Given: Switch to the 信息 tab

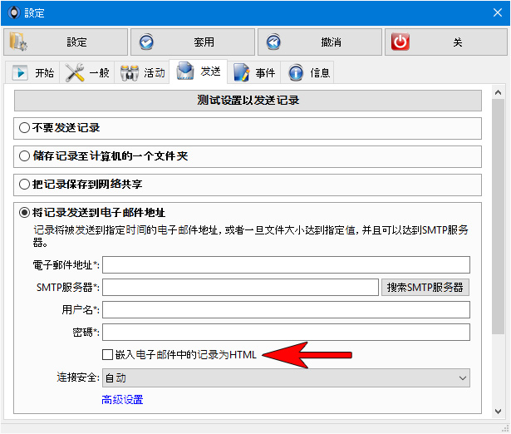Looking at the screenshot, I should tap(309, 72).
